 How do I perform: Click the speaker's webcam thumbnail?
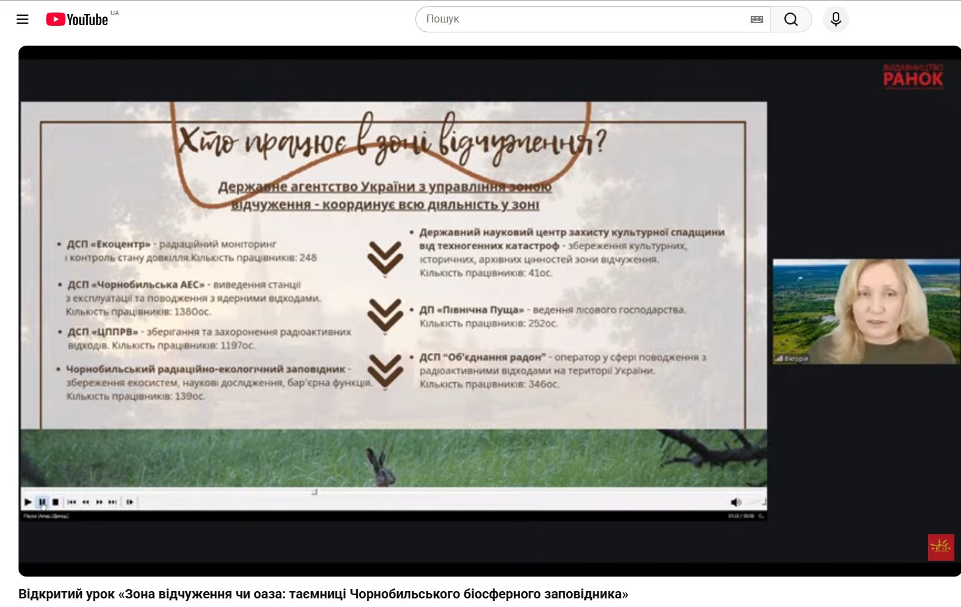pos(865,311)
